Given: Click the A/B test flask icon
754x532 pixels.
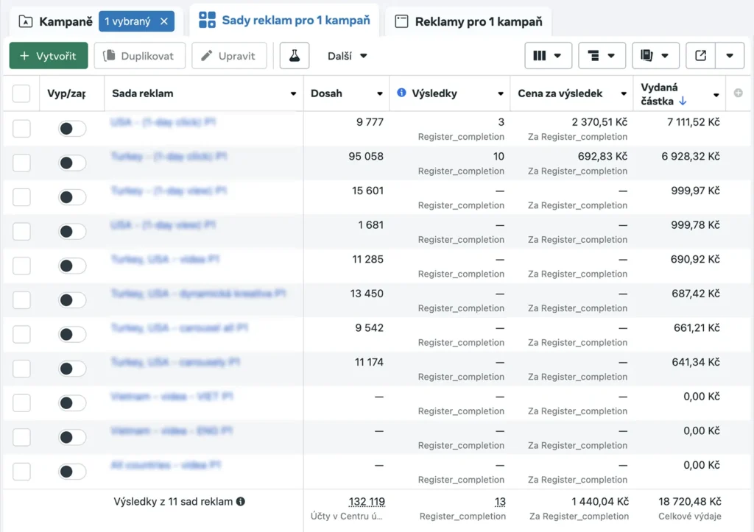Looking at the screenshot, I should click(295, 56).
